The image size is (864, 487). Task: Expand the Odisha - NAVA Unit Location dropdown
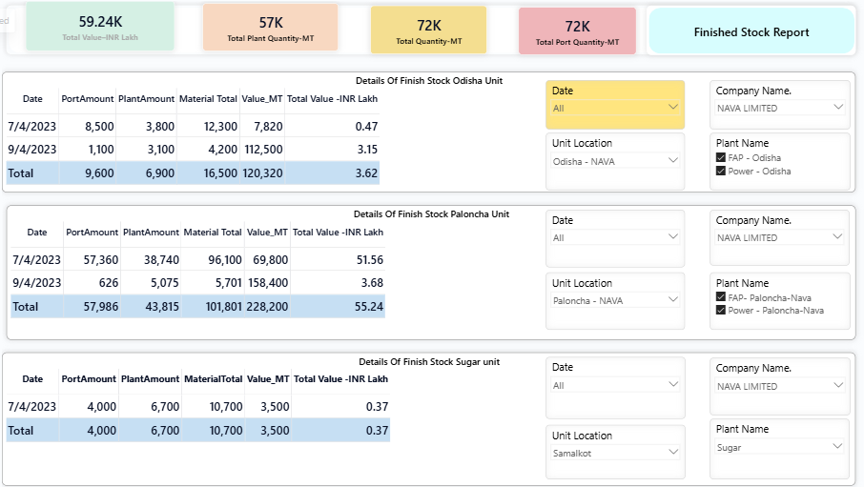672,162
